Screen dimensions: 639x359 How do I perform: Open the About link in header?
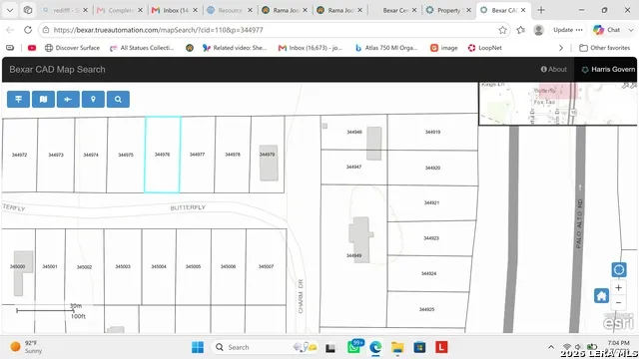pyautogui.click(x=553, y=69)
